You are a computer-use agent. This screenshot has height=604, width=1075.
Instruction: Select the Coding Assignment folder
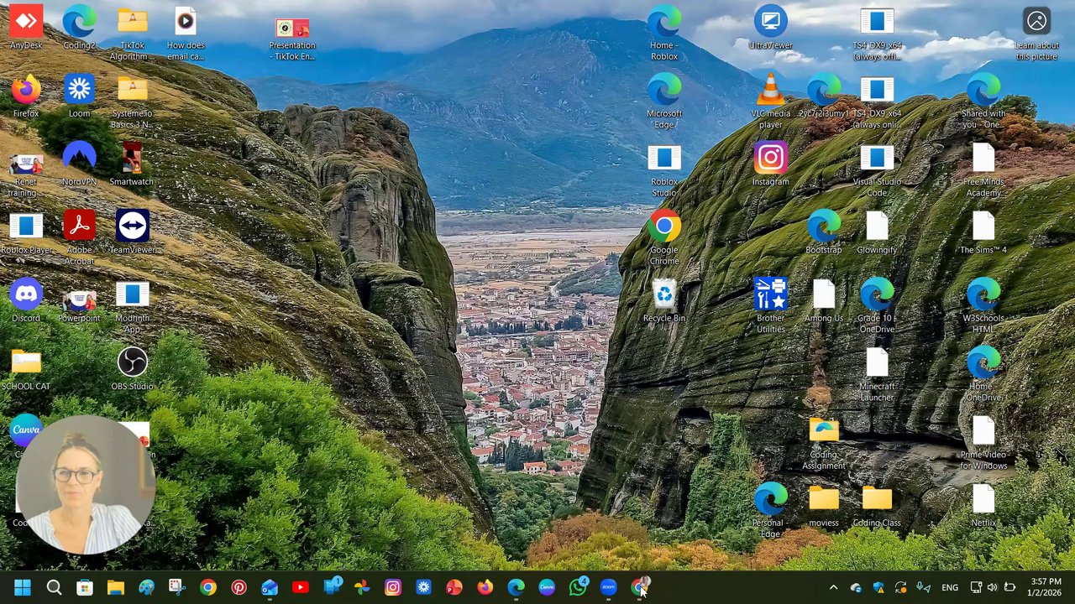point(824,443)
